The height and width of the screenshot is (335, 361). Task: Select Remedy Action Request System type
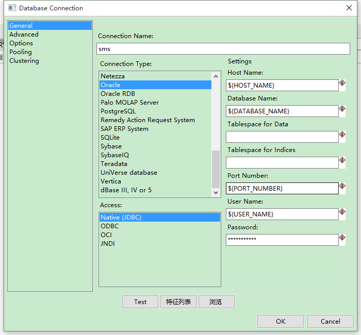point(155,120)
